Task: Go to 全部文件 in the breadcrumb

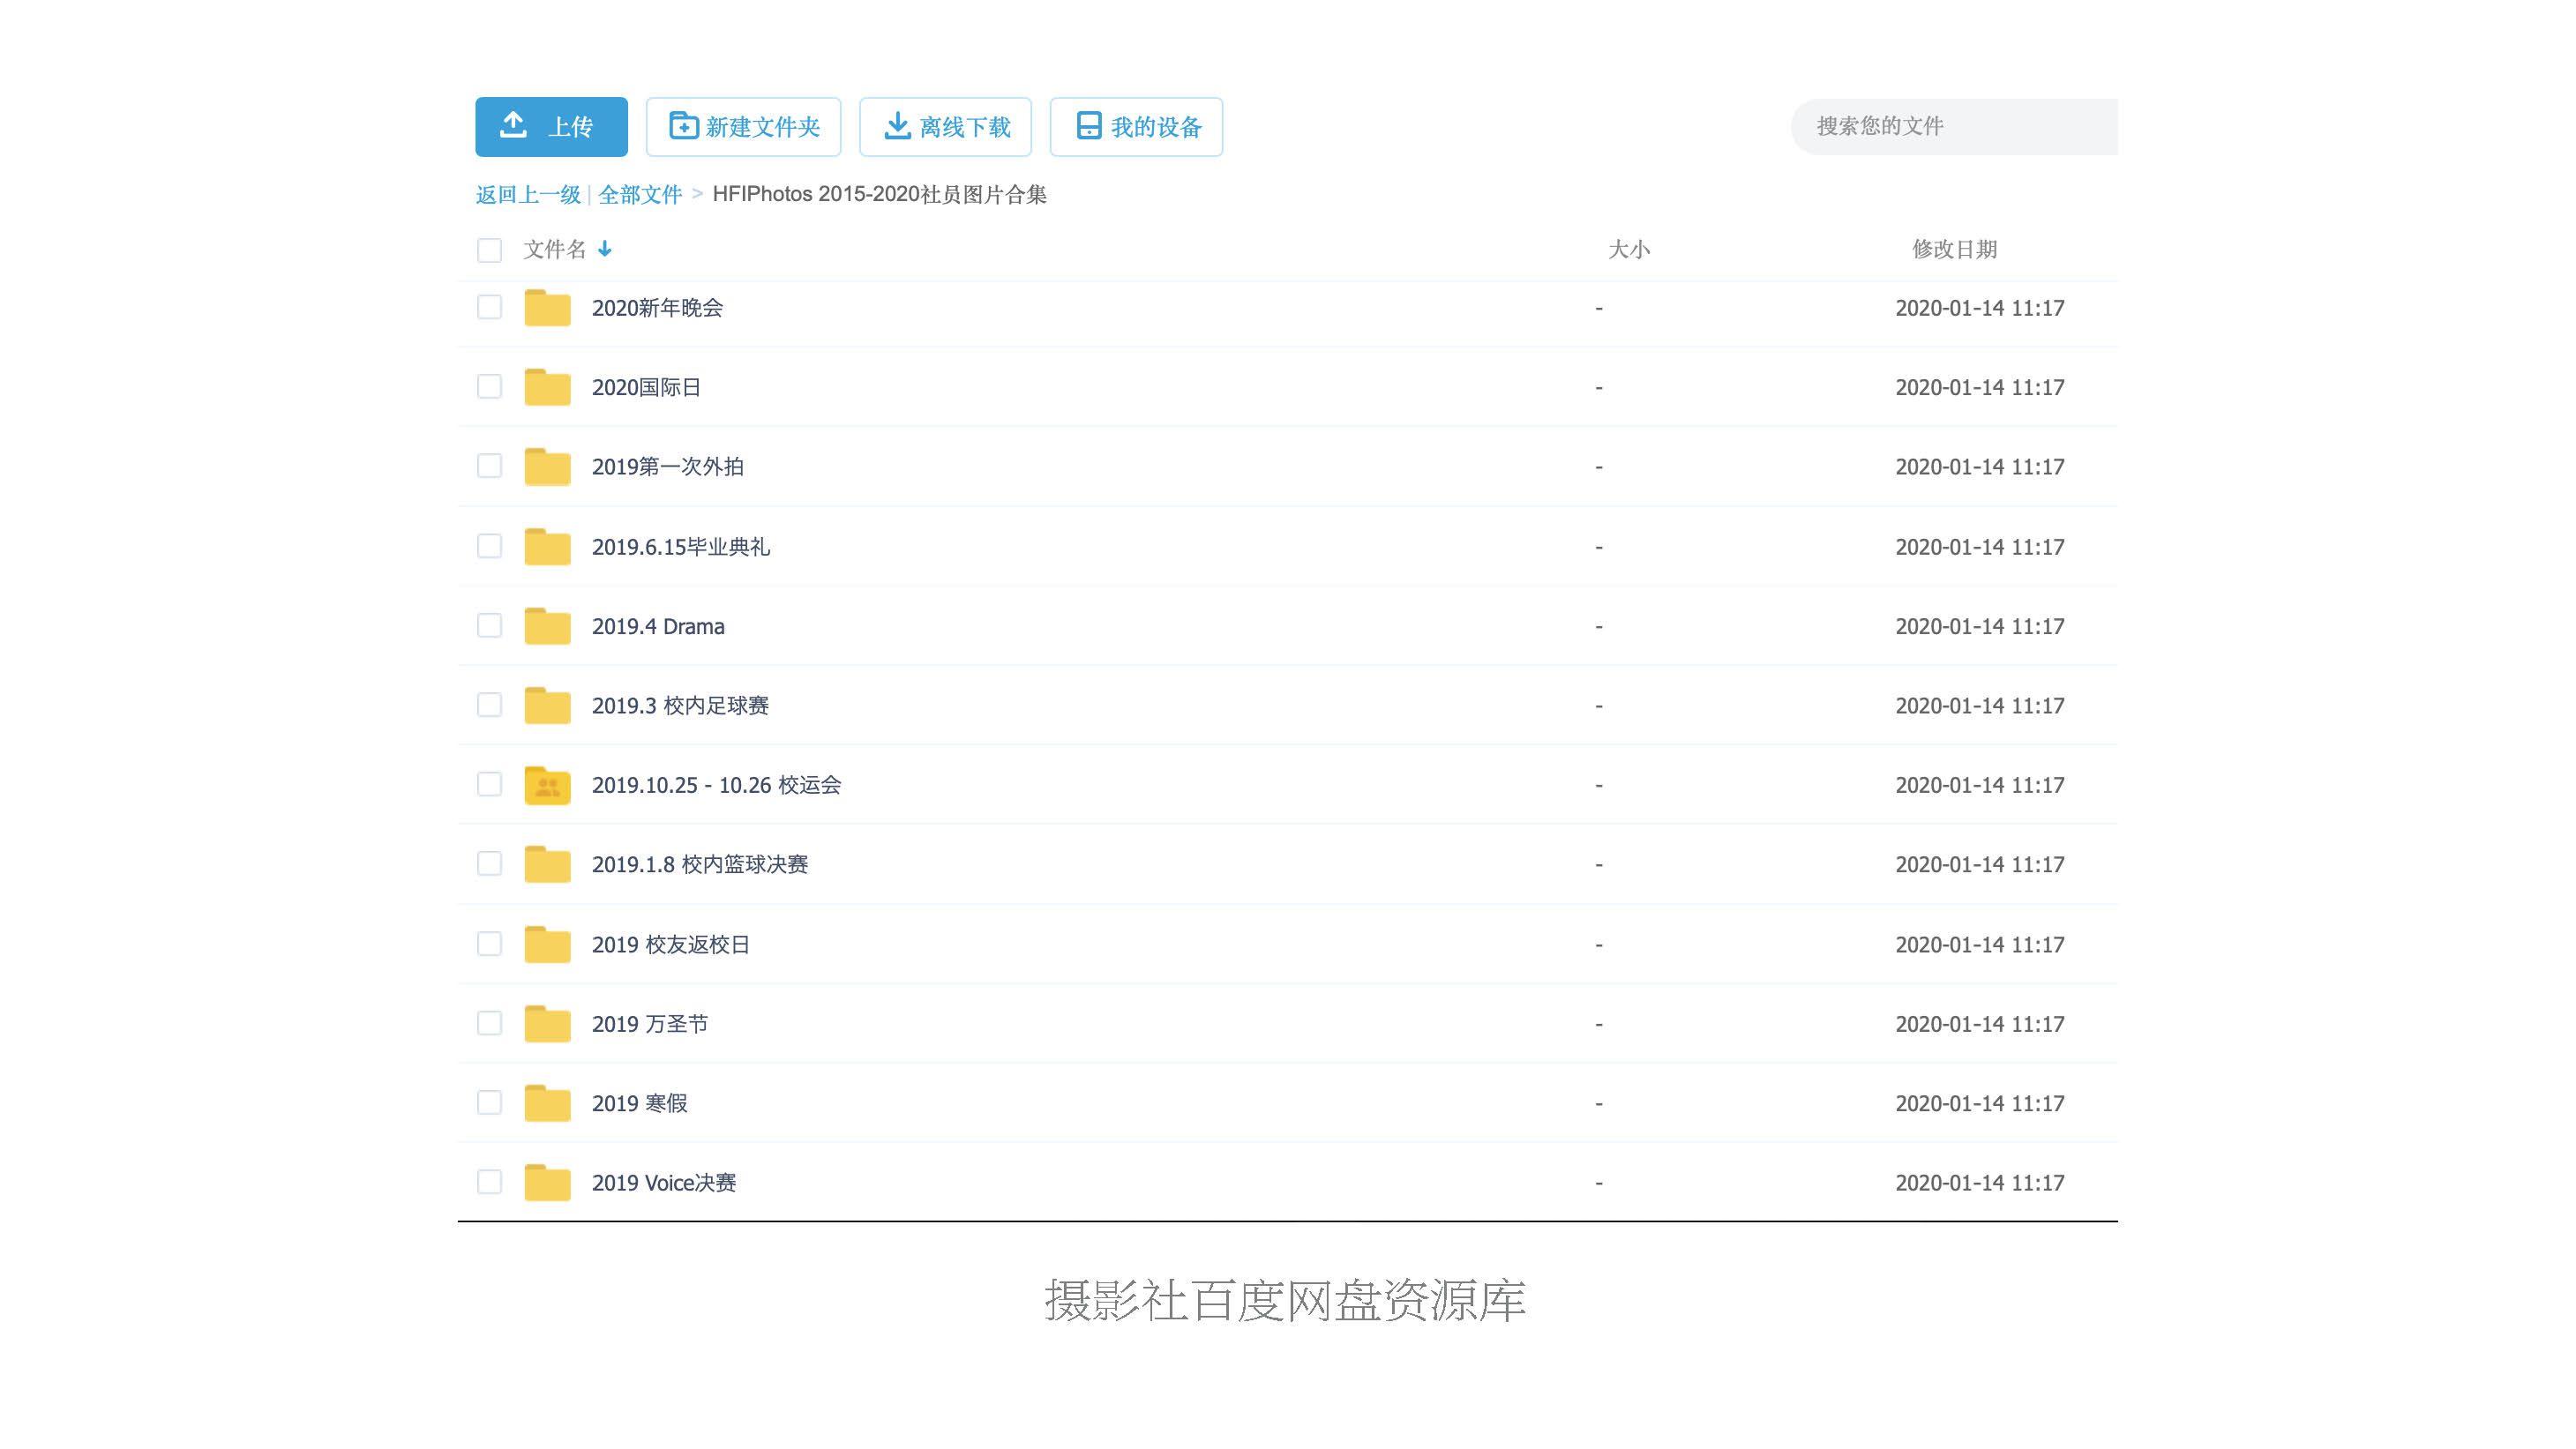Action: (640, 194)
